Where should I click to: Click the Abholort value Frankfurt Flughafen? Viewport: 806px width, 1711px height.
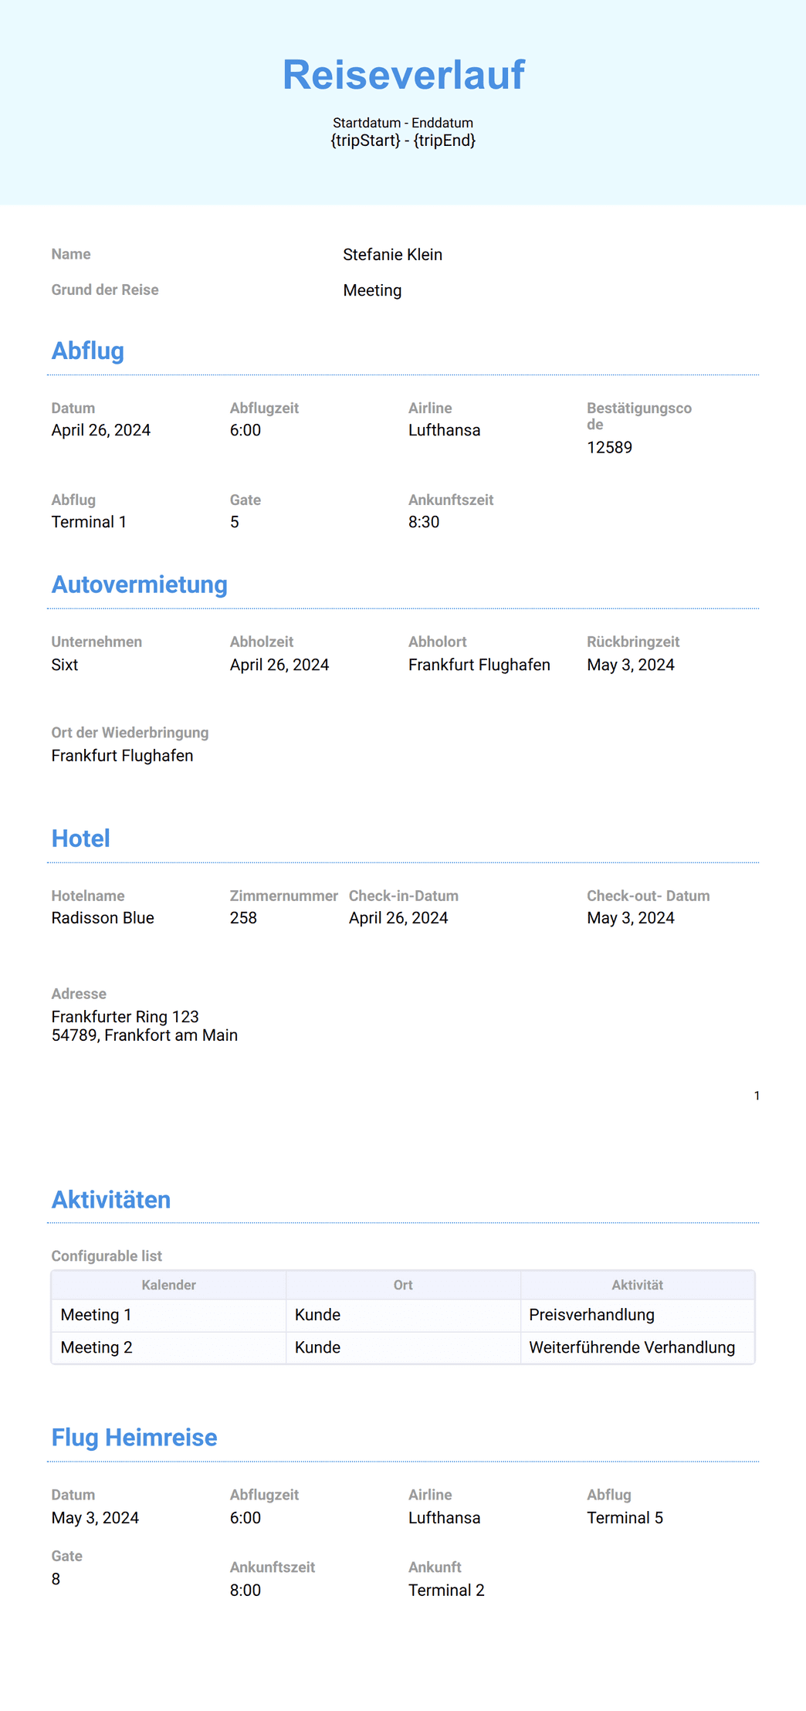479,665
